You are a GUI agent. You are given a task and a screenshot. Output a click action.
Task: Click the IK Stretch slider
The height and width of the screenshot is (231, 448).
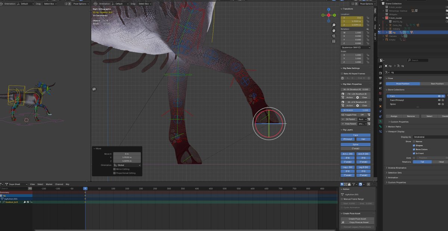pos(356,110)
